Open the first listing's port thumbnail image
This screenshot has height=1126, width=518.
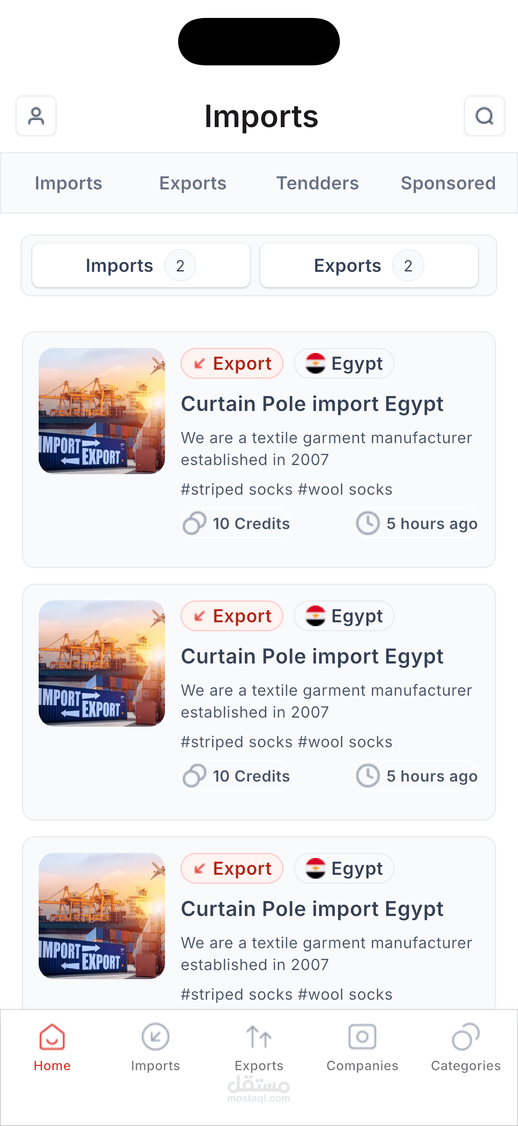(x=102, y=411)
